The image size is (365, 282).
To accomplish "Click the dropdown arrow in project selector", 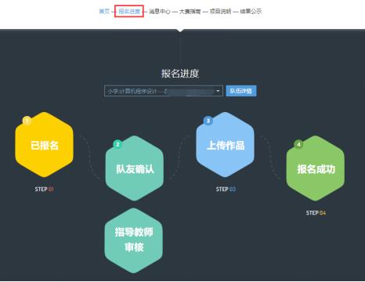I will (x=218, y=91).
